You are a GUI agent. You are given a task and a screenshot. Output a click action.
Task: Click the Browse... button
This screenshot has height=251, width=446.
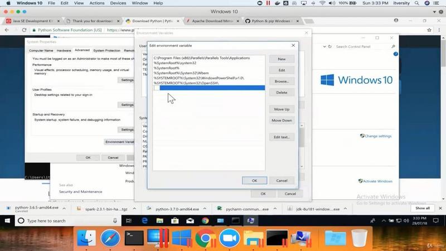click(x=282, y=81)
